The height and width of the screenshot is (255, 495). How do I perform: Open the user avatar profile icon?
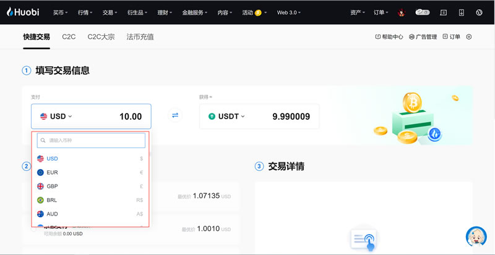402,12
